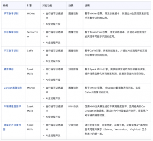This screenshot has width=153, height=141.
Task: Open the 鸢尾花卉分类预测 sample link
Action: 12,127
